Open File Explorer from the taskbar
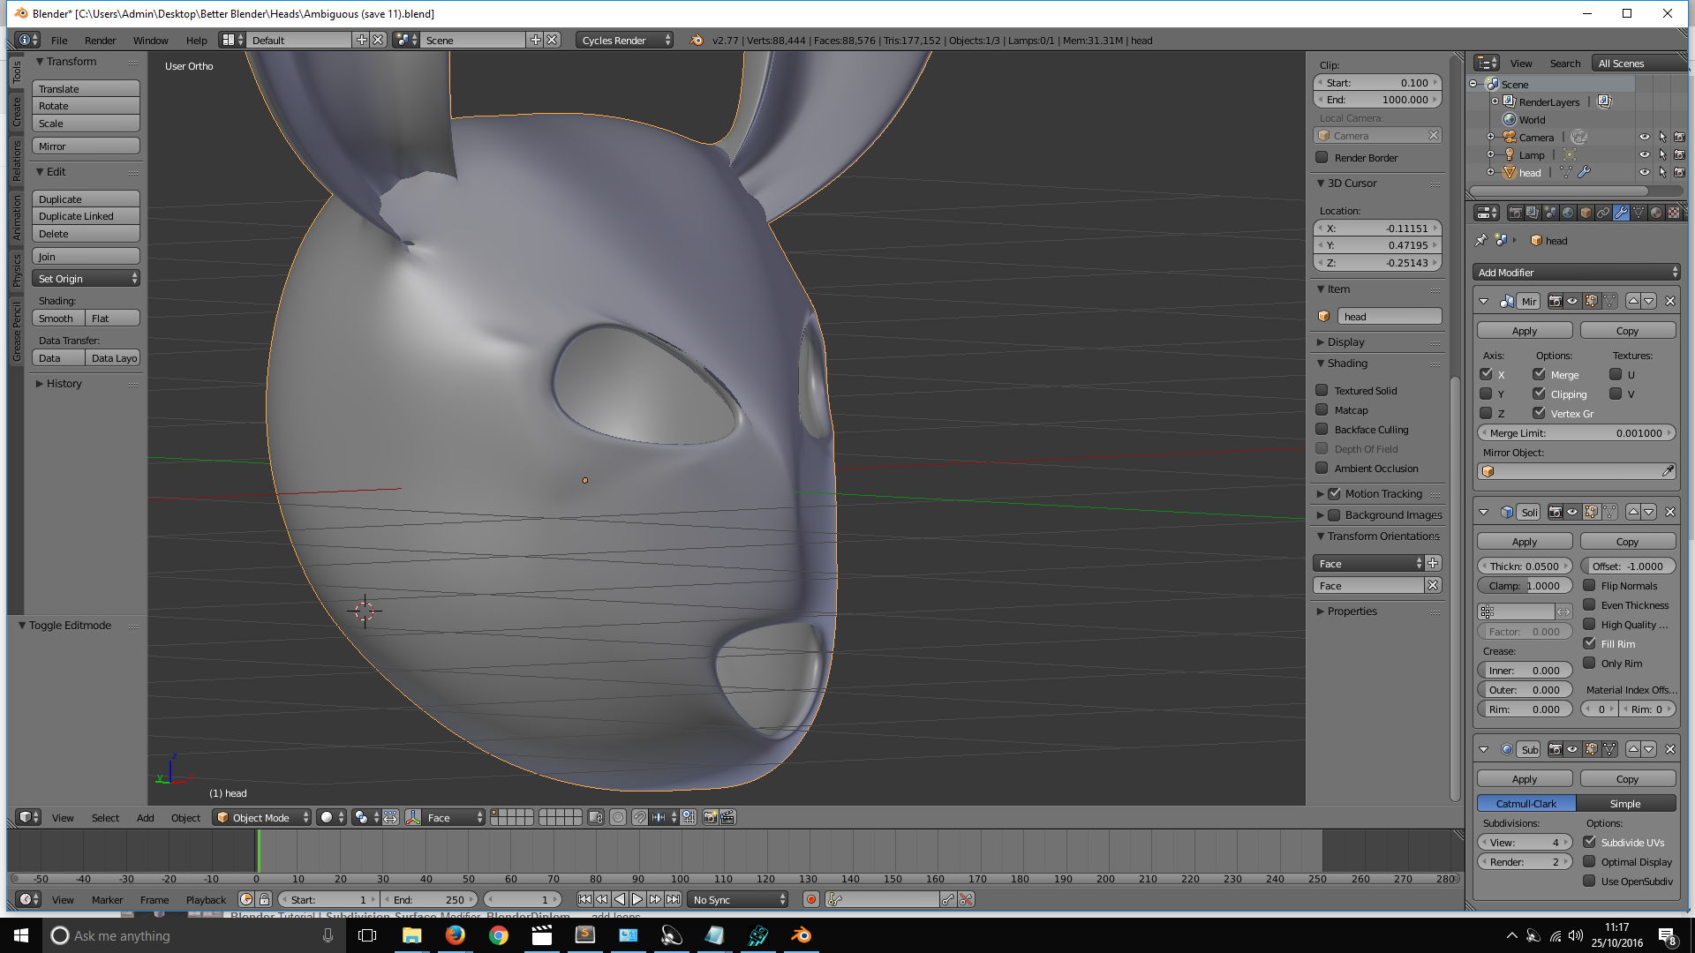 [412, 935]
